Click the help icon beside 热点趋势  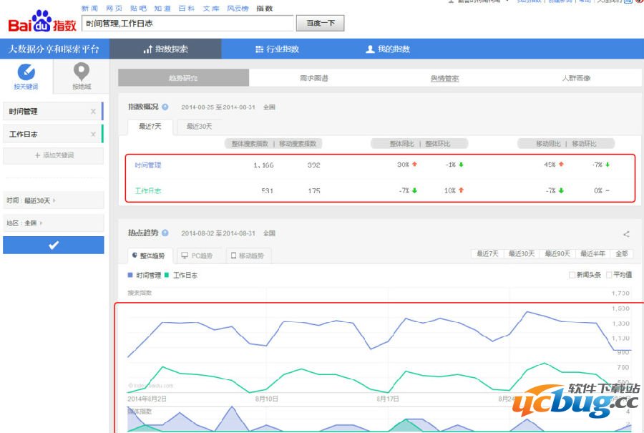165,233
